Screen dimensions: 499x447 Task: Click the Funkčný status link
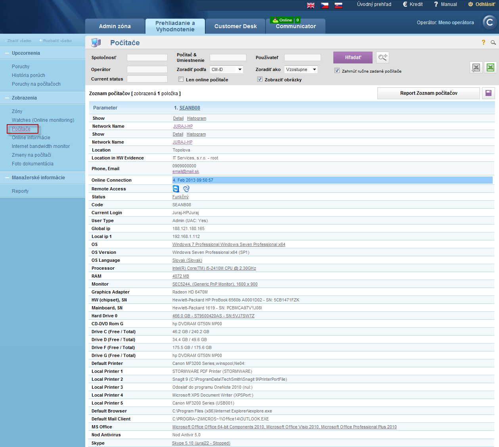tap(180, 197)
